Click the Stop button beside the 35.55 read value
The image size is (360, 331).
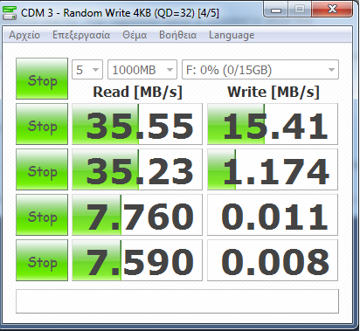tap(42, 124)
